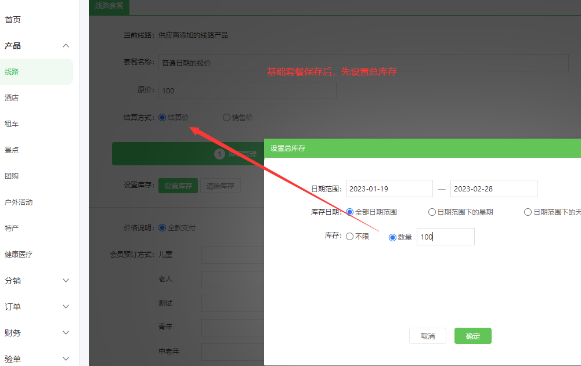Choose 日期范围下的星期 radio option
This screenshot has height=366, width=581.
click(432, 212)
